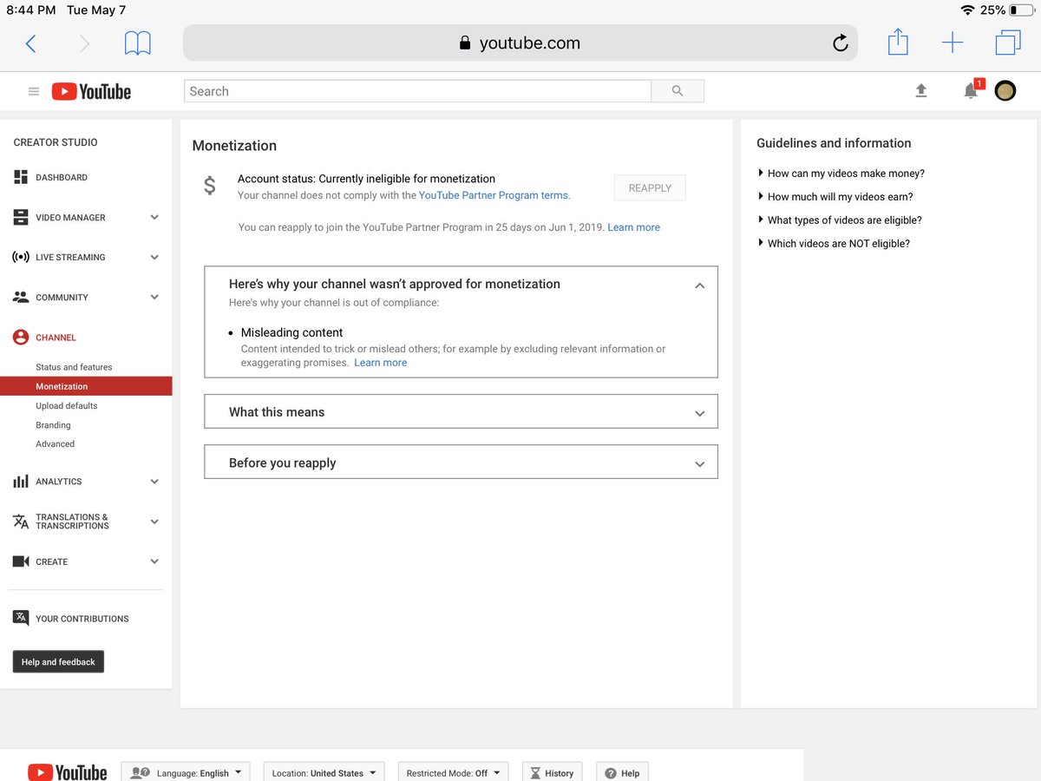
Task: Expand the Video Manager section chevron
Action: [154, 218]
